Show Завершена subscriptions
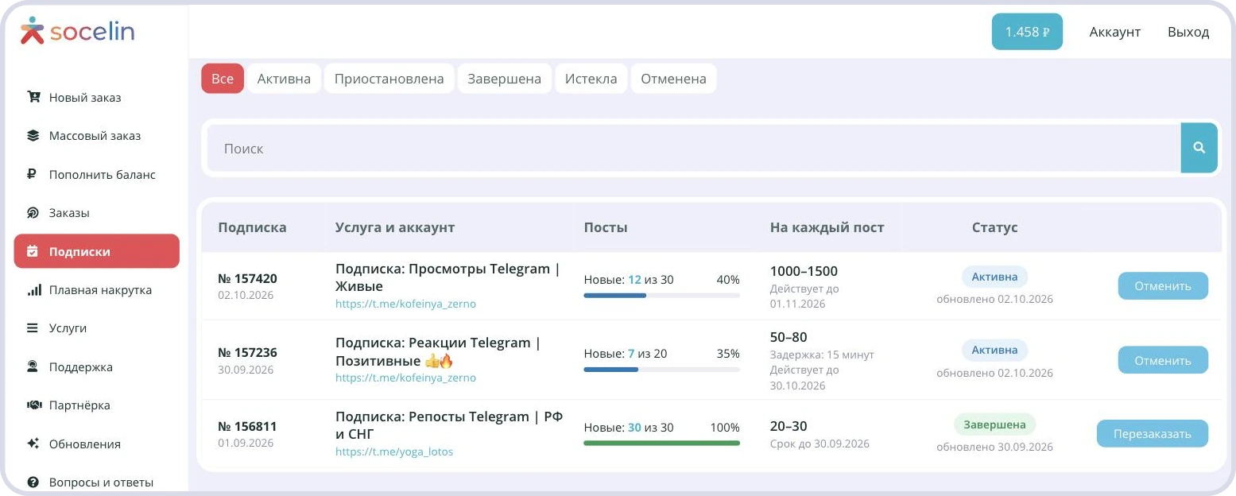 (505, 79)
